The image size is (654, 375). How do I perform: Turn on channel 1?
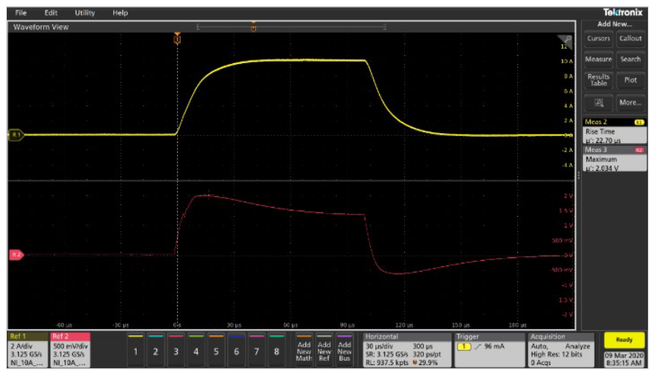point(135,350)
